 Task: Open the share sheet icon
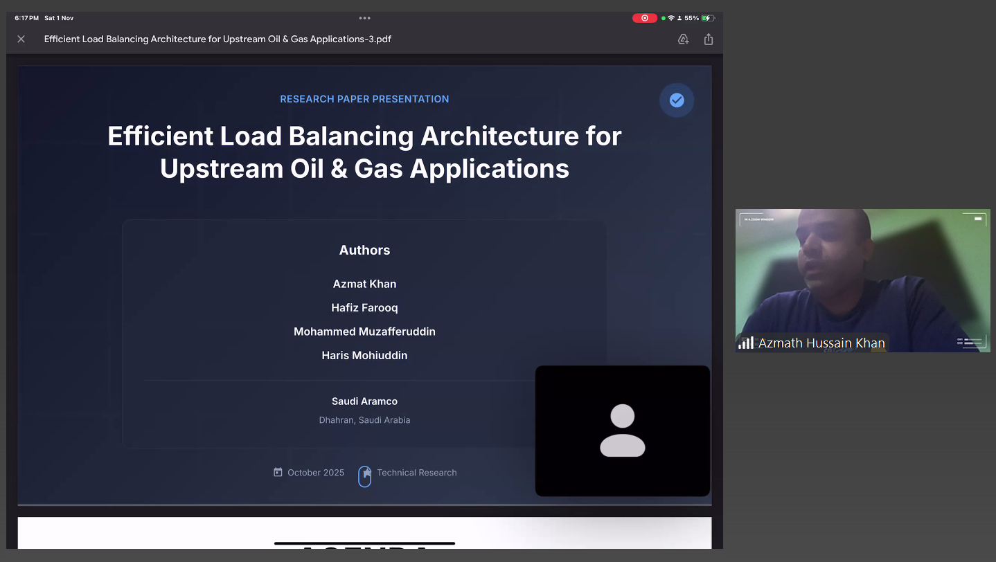point(708,39)
